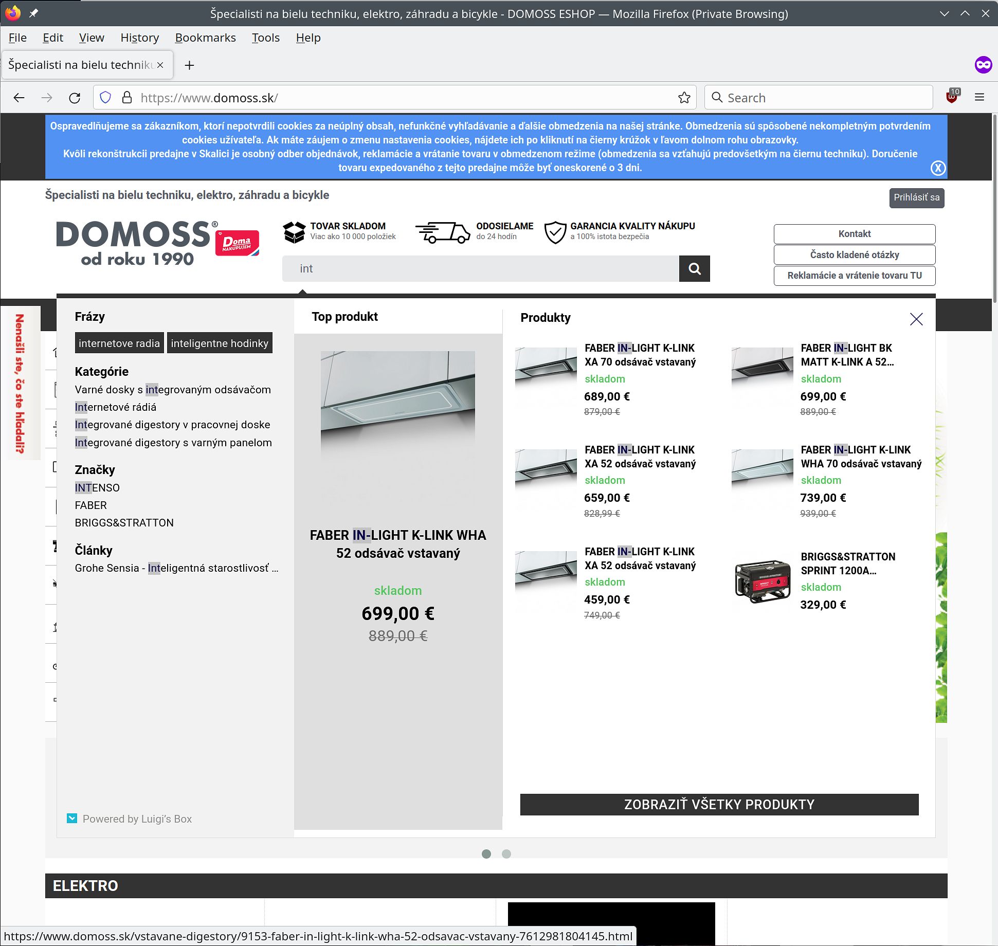Open Integrované digestory v pracovnej doske
The image size is (998, 946).
click(172, 425)
